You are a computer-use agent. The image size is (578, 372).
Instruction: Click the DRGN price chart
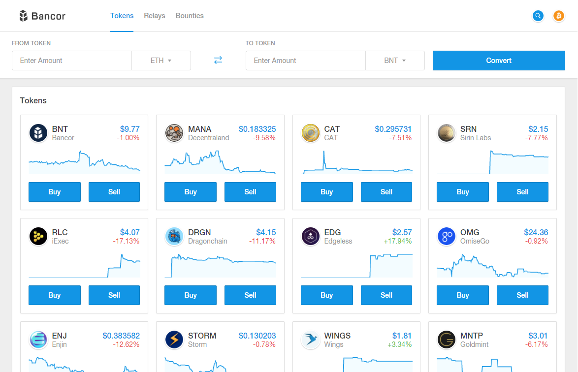tap(220, 265)
